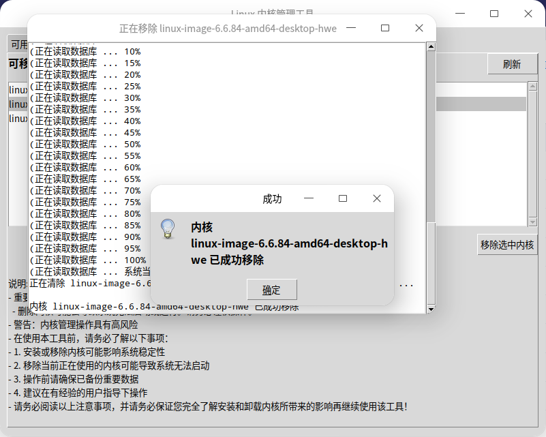The height and width of the screenshot is (437, 546).
Task: Click the 正在移除 progress window title text
Action: (228, 28)
